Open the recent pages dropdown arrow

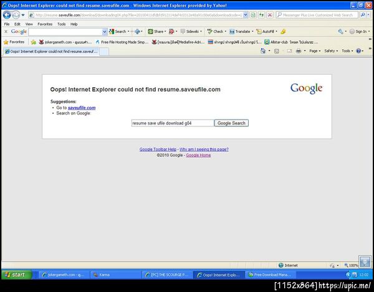coord(23,15)
